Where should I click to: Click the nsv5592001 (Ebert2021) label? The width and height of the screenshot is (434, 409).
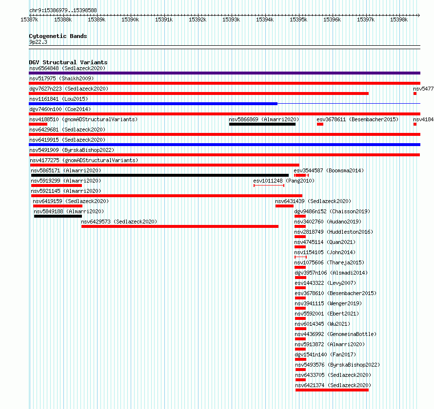[327, 314]
